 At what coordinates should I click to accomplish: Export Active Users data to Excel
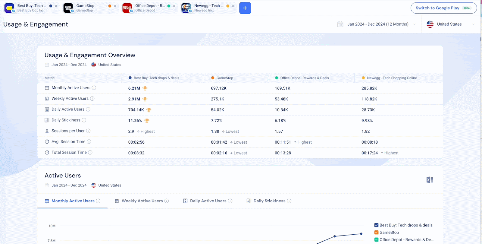coord(430,180)
